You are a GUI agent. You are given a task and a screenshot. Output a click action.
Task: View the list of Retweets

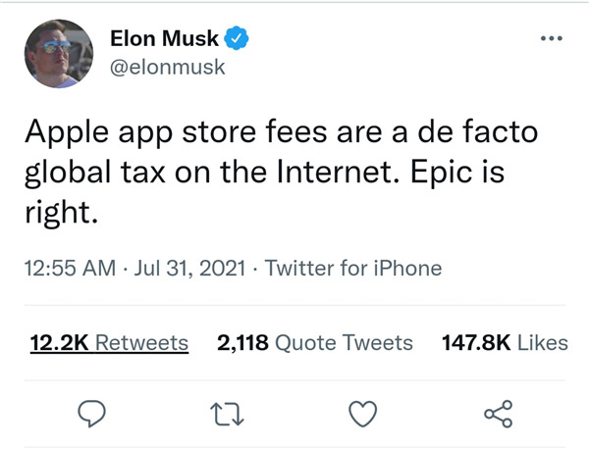(x=143, y=342)
